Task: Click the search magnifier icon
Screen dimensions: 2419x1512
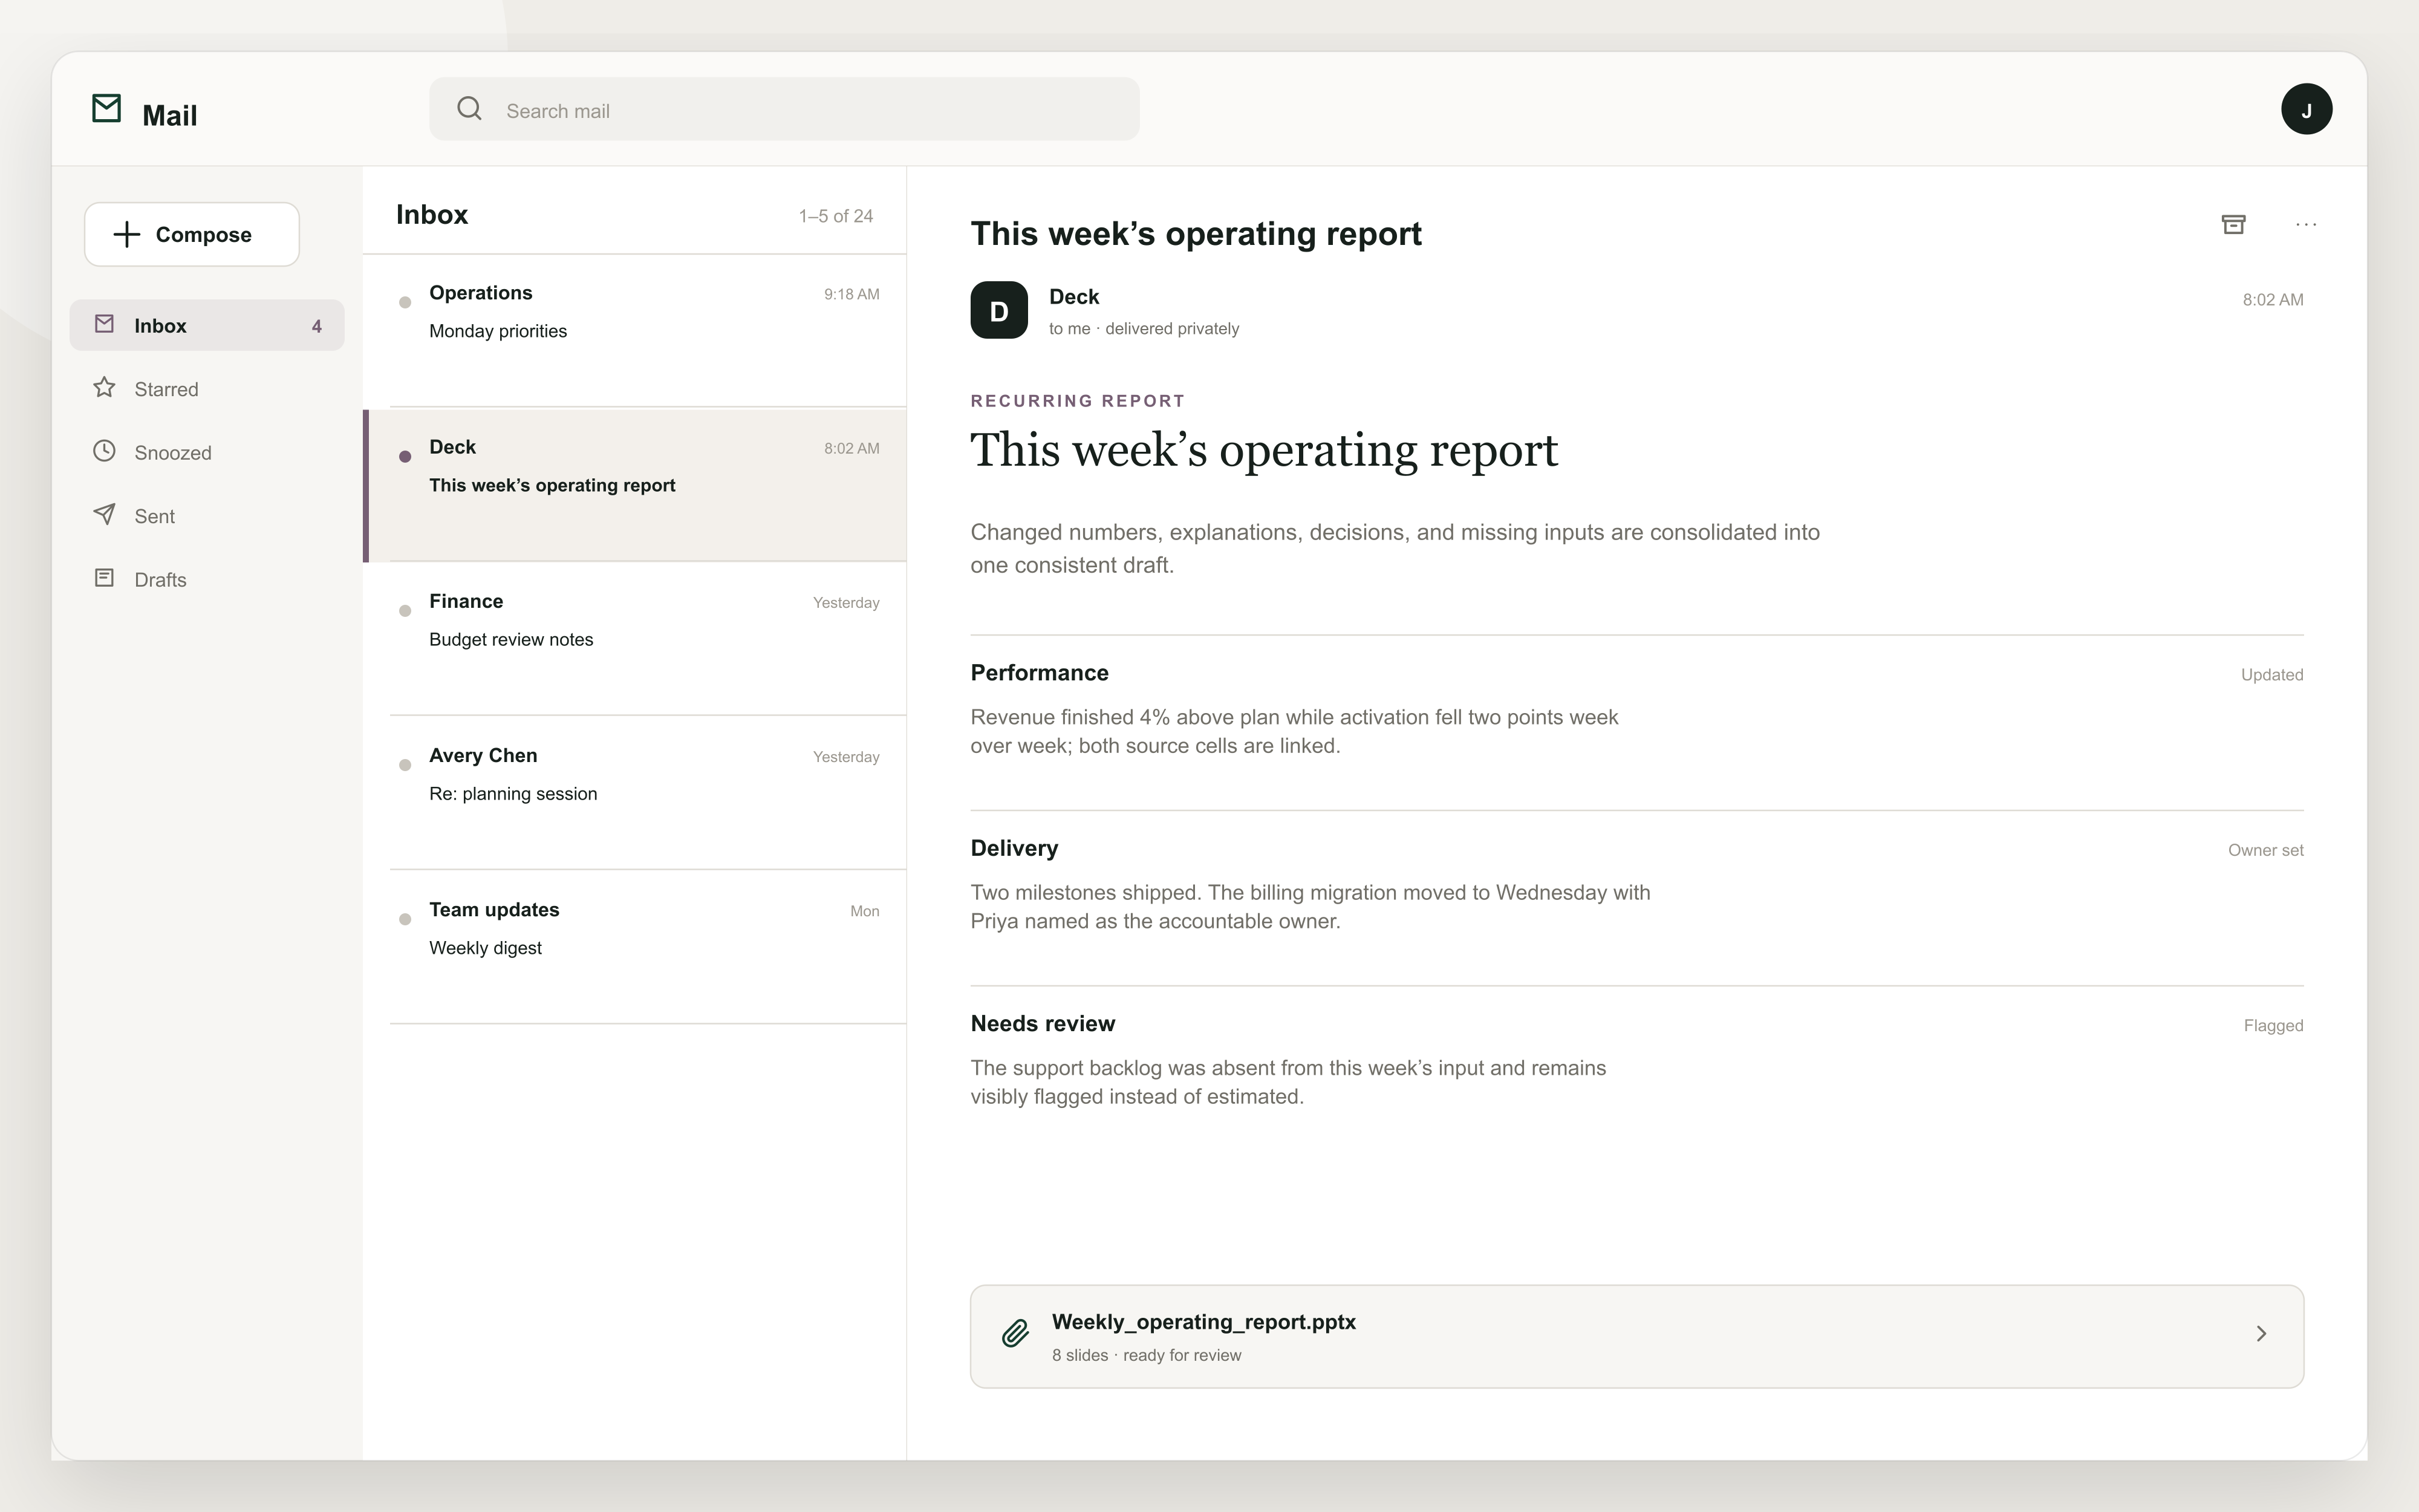Action: click(469, 108)
